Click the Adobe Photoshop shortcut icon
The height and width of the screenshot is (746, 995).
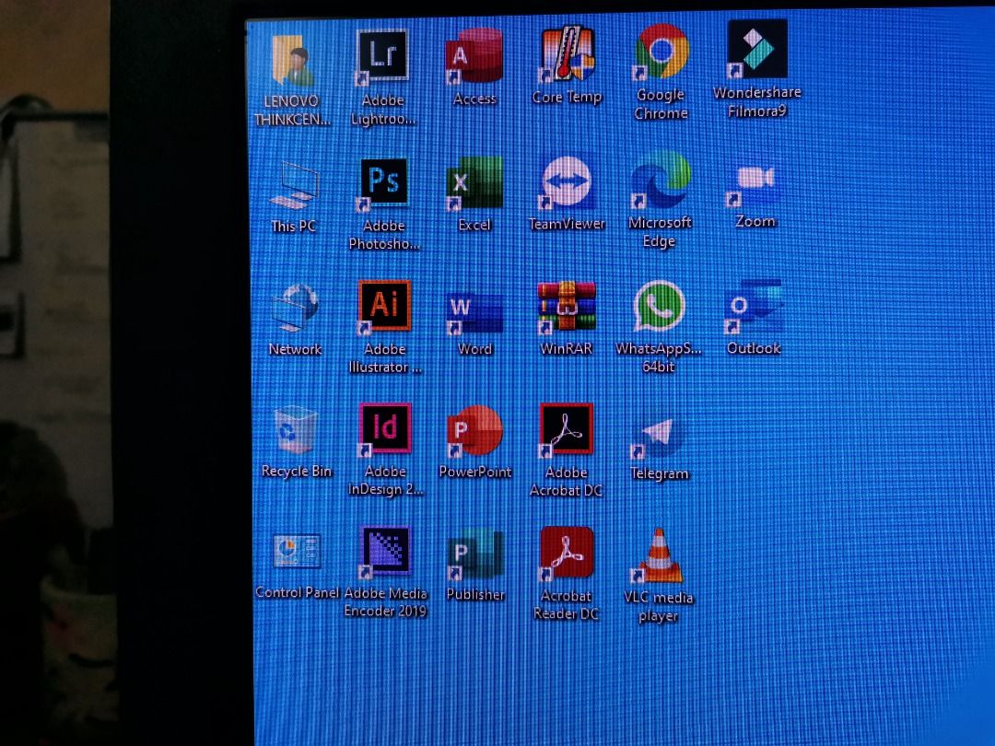tap(383, 183)
